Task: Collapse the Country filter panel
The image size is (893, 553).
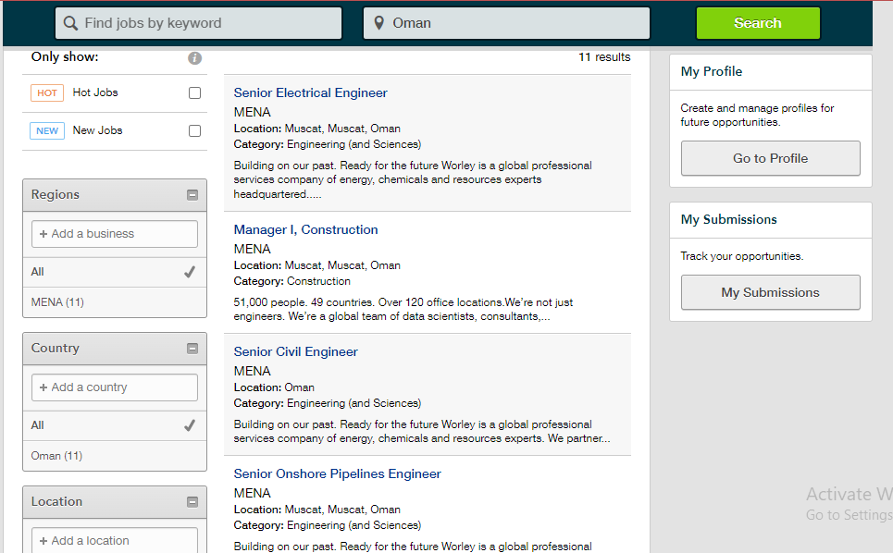Action: pos(192,349)
